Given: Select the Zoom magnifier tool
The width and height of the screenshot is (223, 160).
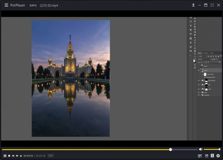Looking at the screenshot, I should (x=195, y=54).
